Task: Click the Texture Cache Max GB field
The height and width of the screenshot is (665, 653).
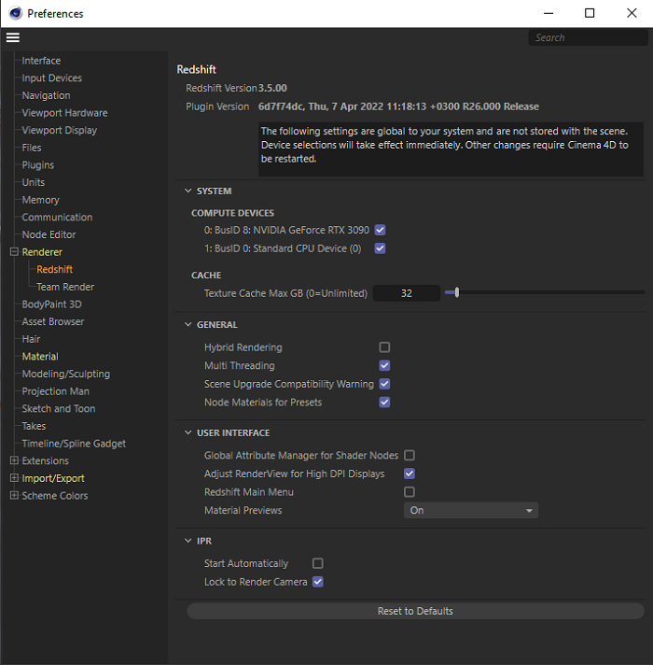Action: pyautogui.click(x=406, y=293)
